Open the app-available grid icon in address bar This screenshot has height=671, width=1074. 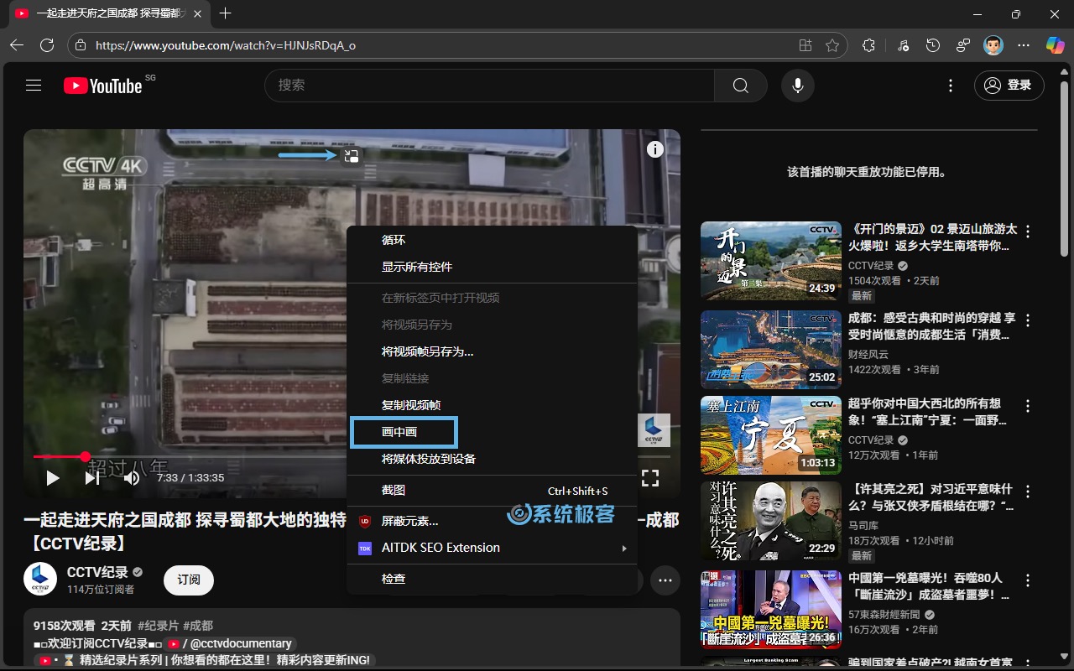pos(805,45)
